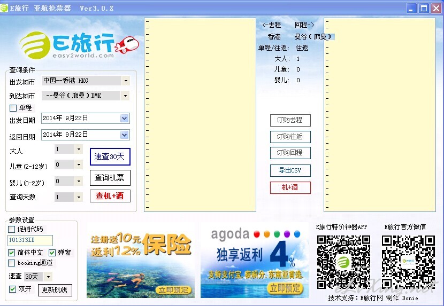
Task: Click the 技术支持：E旅行网 text
Action: 356,298
